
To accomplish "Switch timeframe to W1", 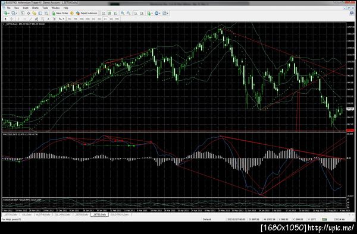I will tap(111, 19).
